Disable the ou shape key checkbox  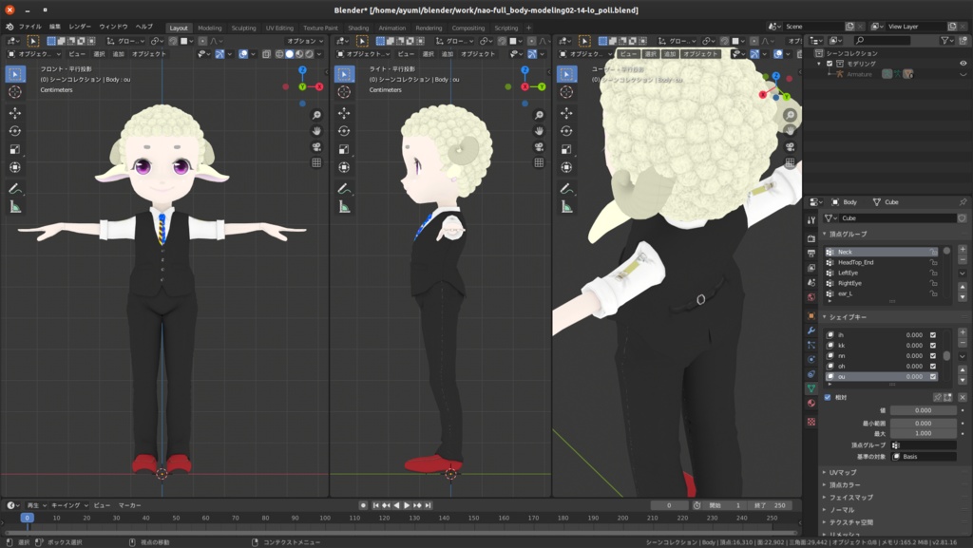[932, 374]
